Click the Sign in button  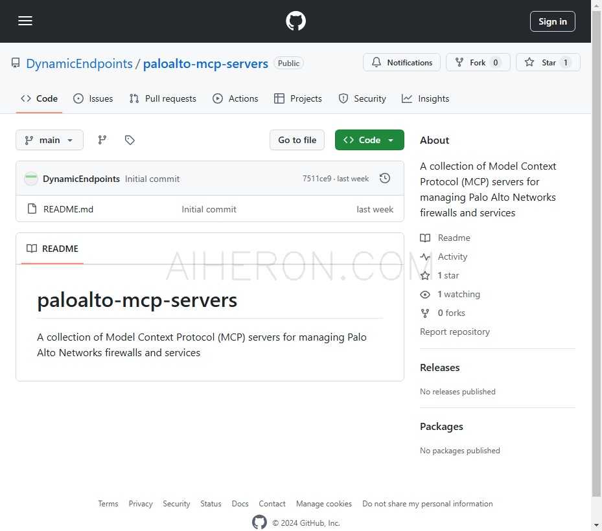coord(553,21)
